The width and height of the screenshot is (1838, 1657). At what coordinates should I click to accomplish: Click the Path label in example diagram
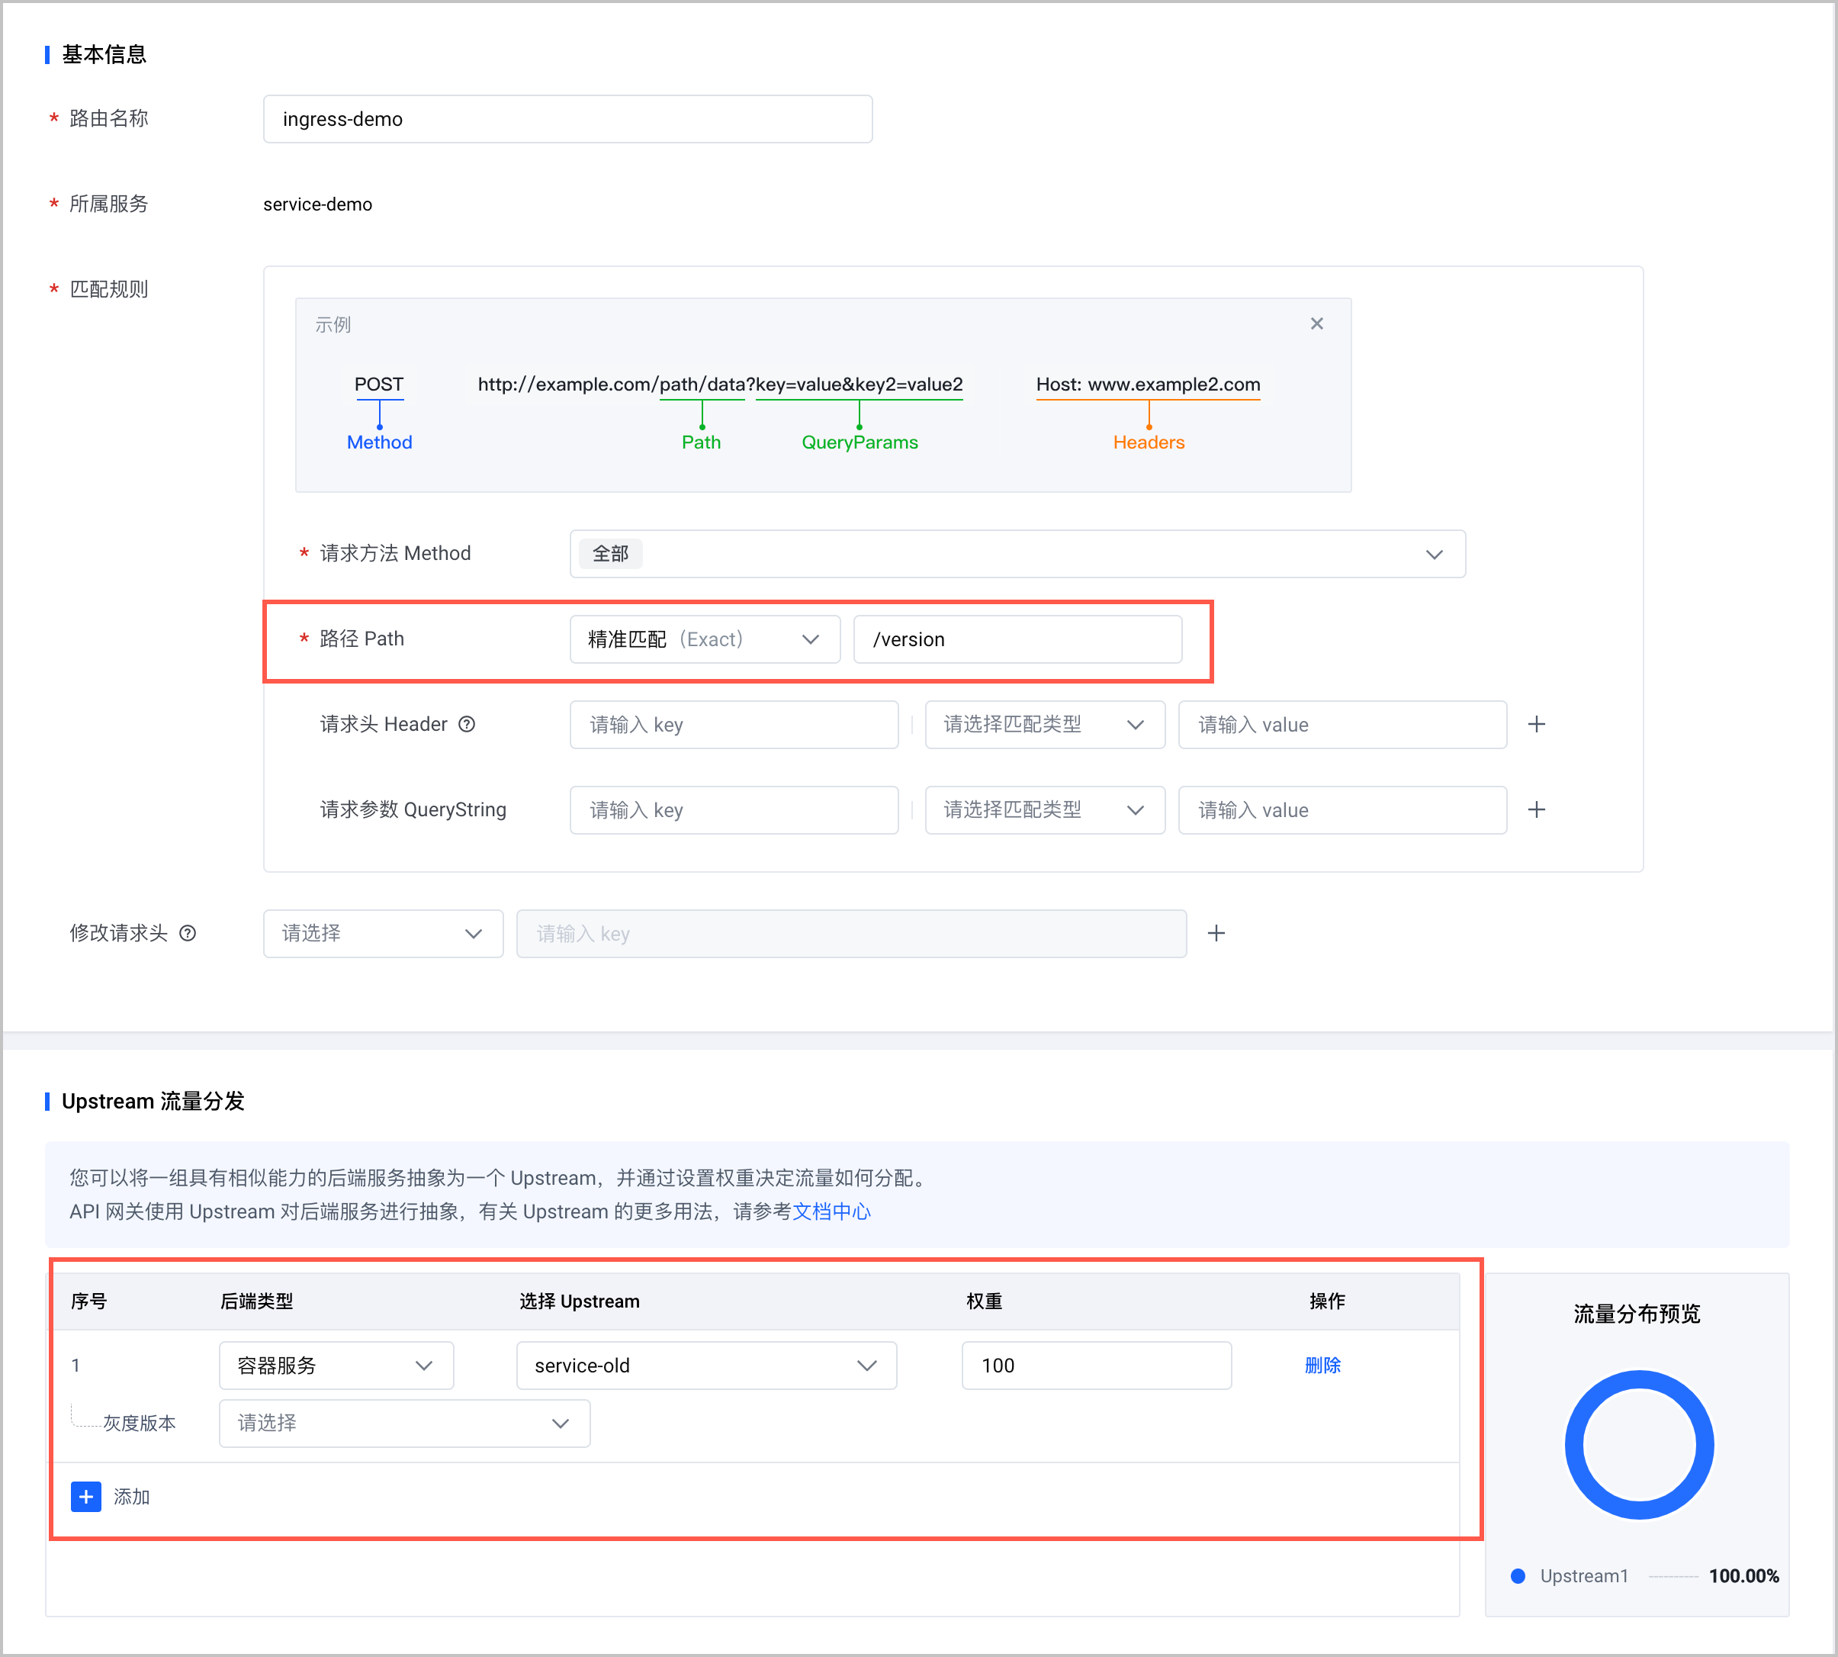point(701,442)
